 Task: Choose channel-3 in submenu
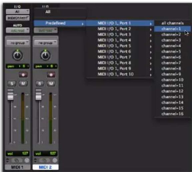pos(173,40)
